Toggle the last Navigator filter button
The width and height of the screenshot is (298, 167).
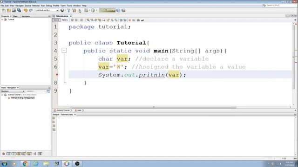pyautogui.click(x=40, y=154)
